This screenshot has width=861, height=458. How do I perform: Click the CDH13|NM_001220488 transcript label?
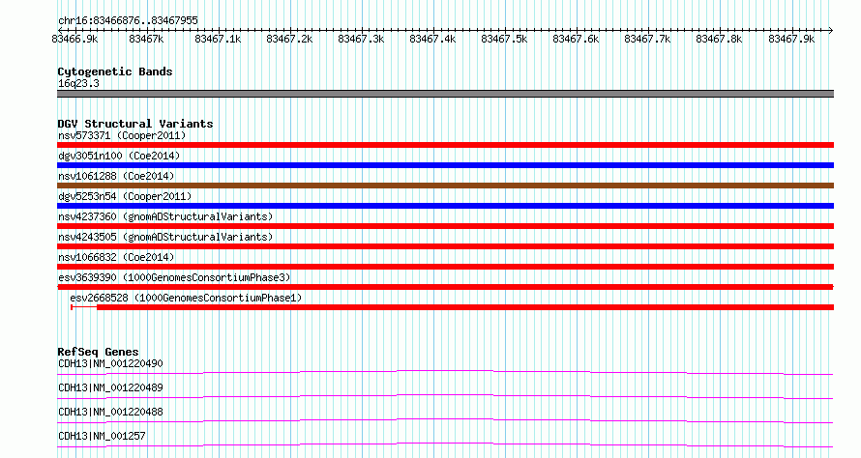110,412
